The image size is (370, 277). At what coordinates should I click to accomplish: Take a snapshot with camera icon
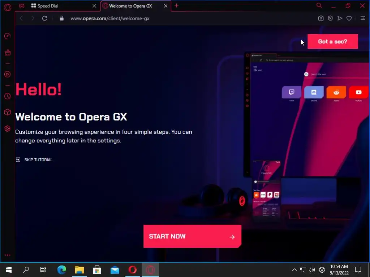point(321,18)
